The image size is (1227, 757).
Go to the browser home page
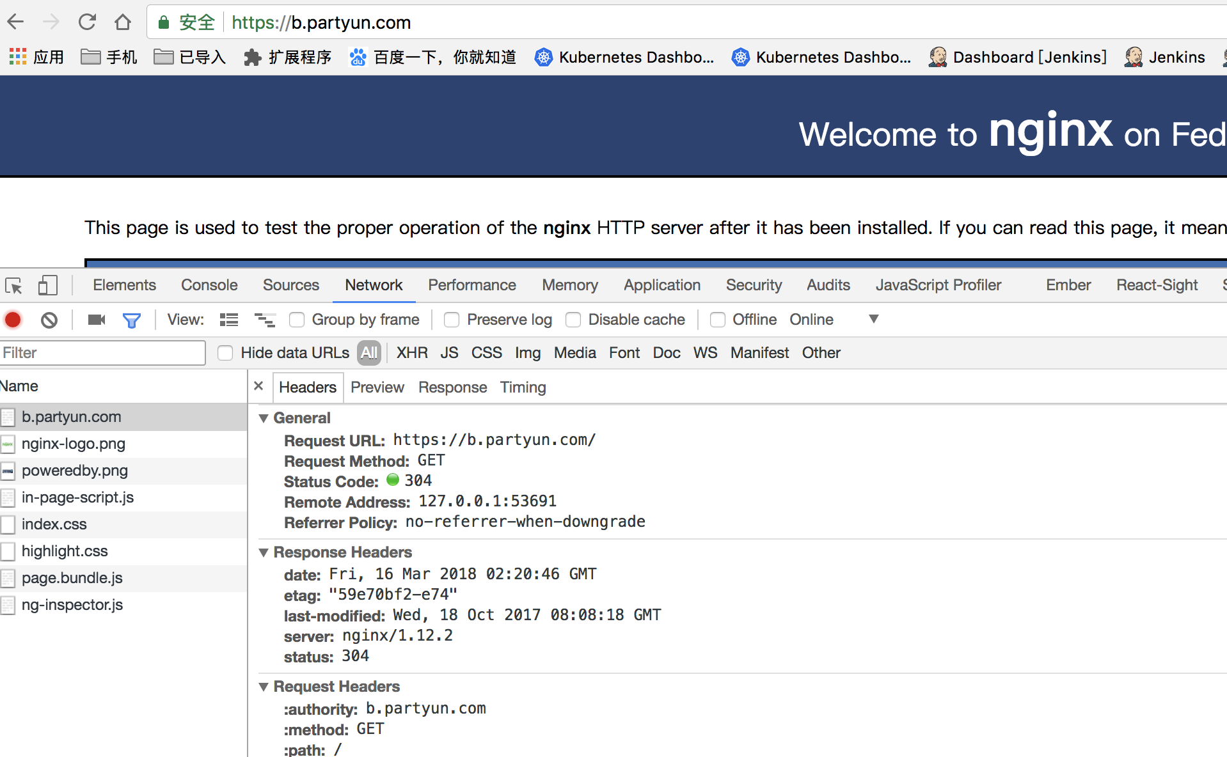(123, 22)
